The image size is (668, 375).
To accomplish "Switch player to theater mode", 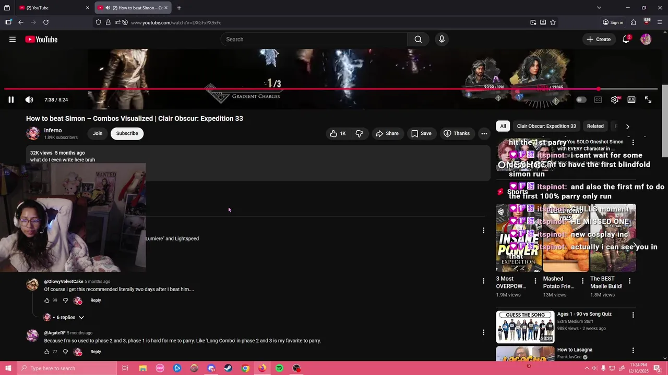I will point(631,99).
